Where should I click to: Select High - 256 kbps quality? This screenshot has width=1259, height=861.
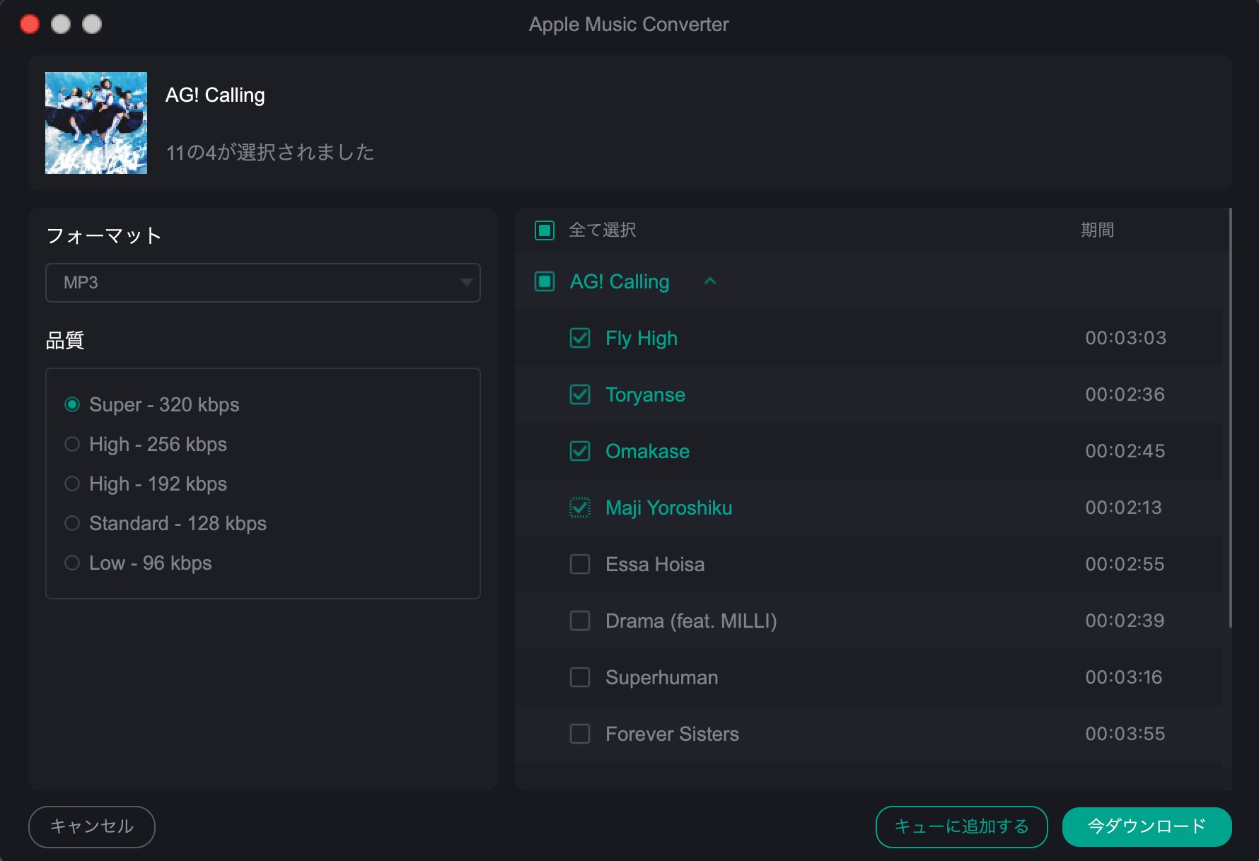pos(71,444)
